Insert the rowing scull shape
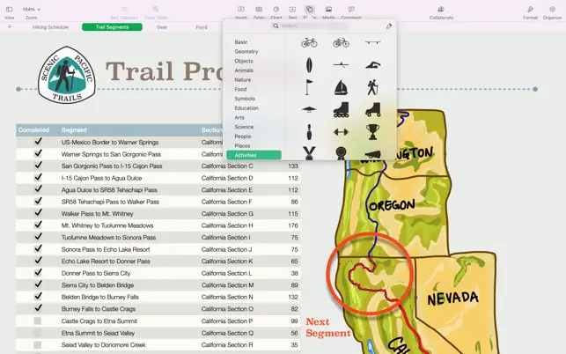 (341, 65)
